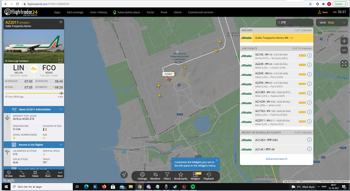
Task: Show info for flight AZ248
Action: click(x=309, y=65)
